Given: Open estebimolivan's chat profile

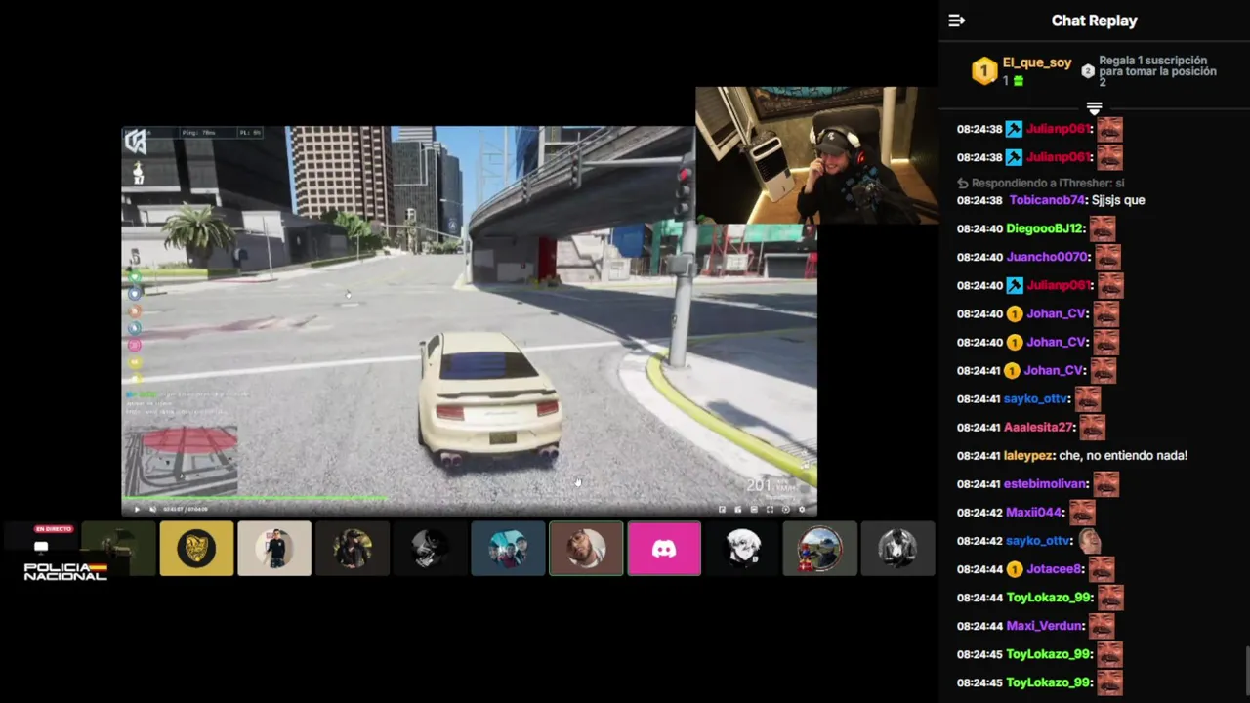Looking at the screenshot, I should pos(1045,483).
